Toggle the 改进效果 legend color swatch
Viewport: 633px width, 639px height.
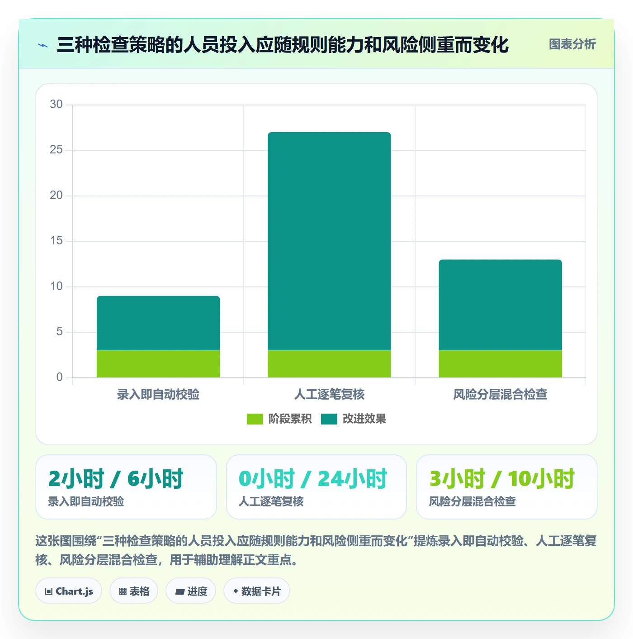(x=329, y=419)
